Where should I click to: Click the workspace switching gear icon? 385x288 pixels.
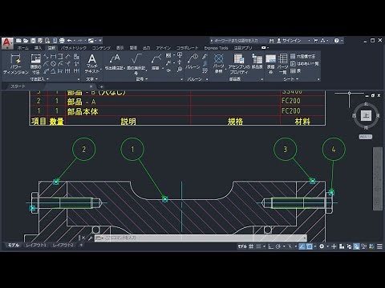pyautogui.click(x=322, y=246)
